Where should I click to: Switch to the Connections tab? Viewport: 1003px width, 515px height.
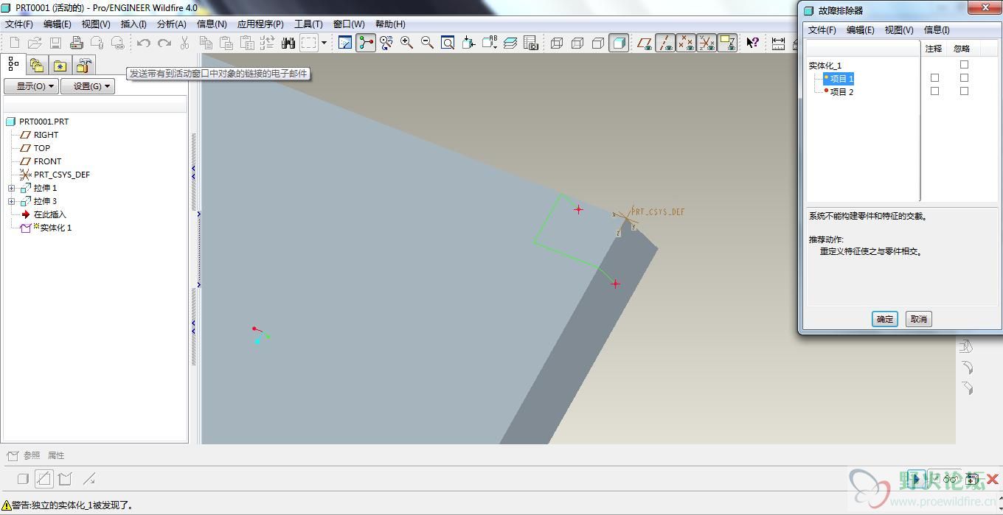(83, 65)
